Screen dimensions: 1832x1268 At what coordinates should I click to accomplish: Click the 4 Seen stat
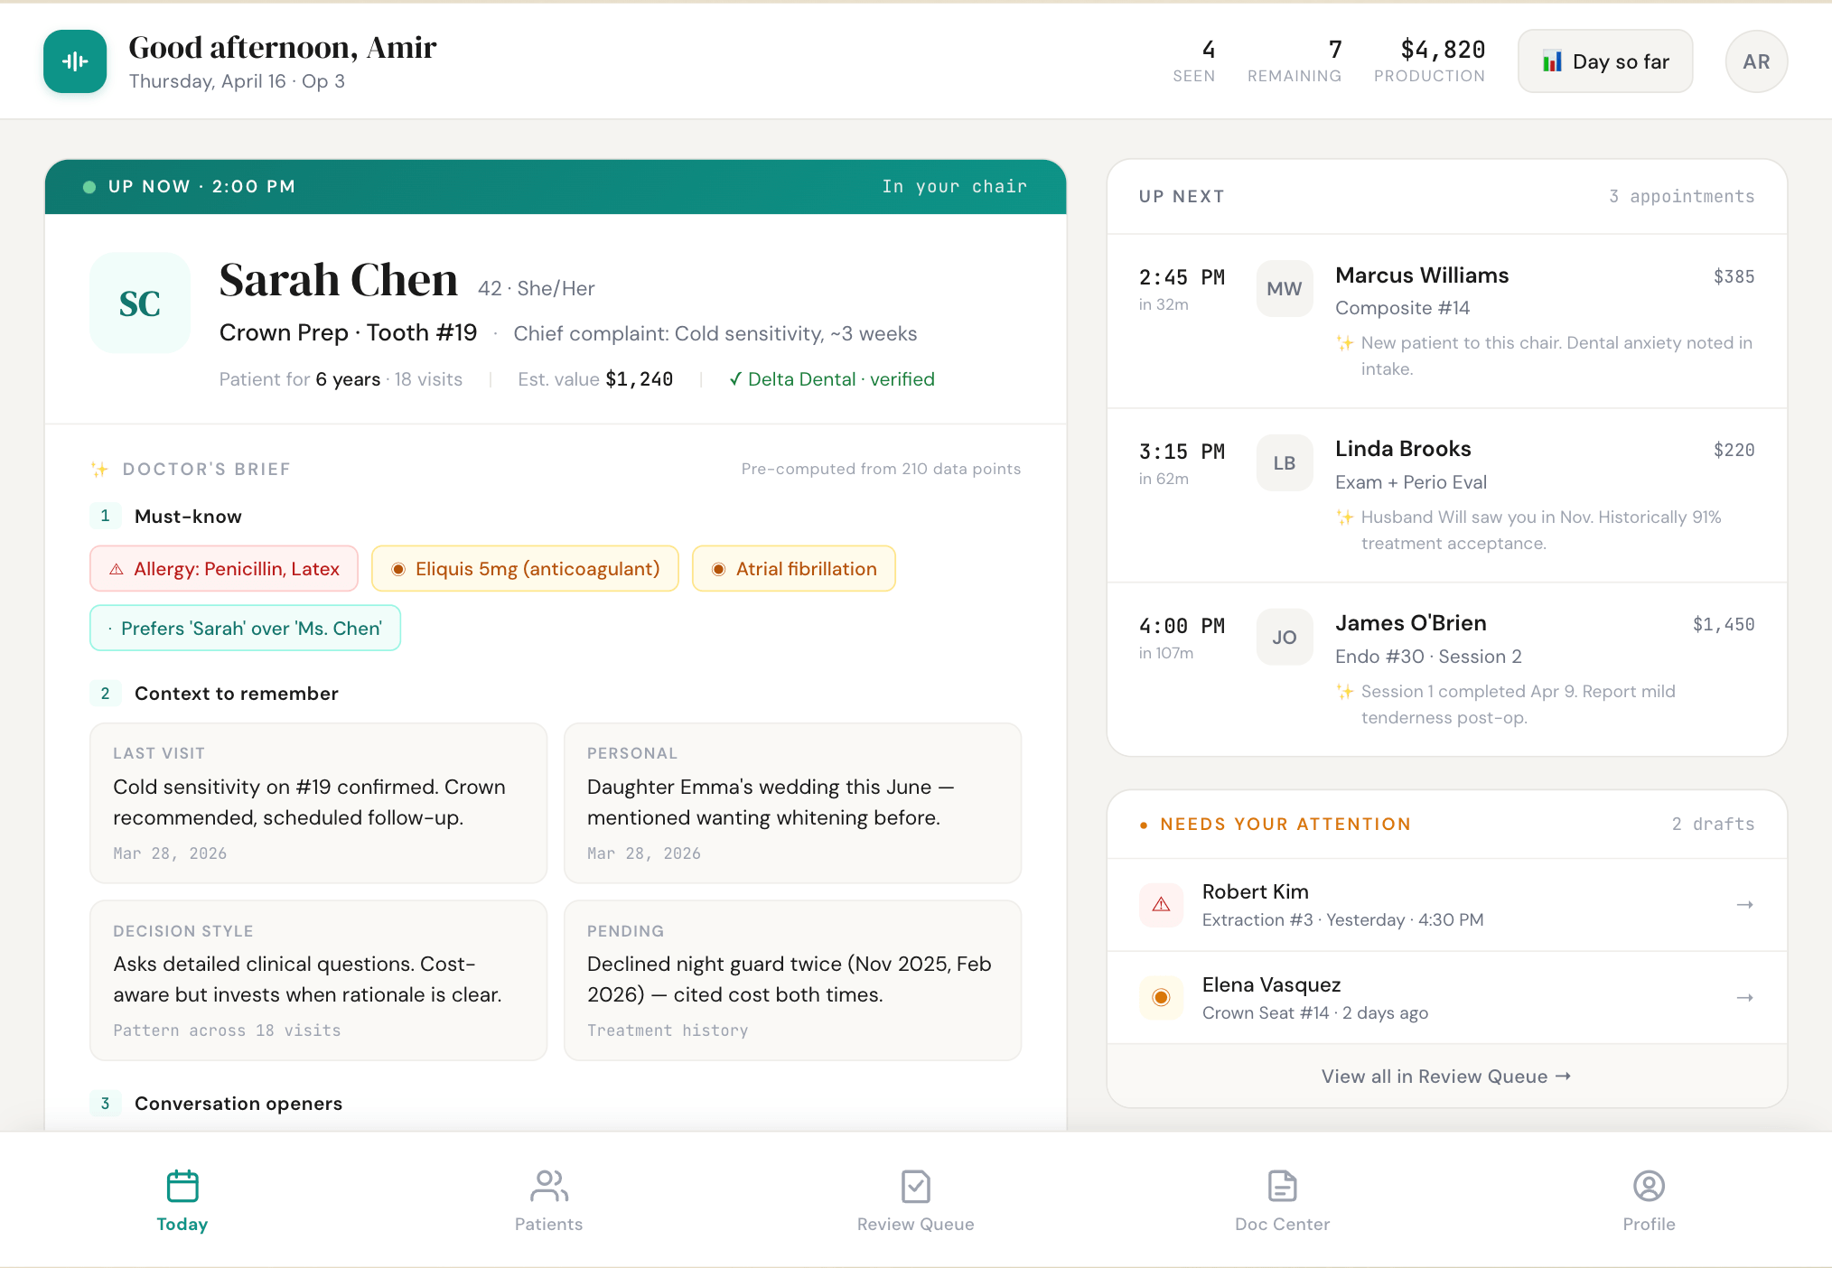[1194, 61]
